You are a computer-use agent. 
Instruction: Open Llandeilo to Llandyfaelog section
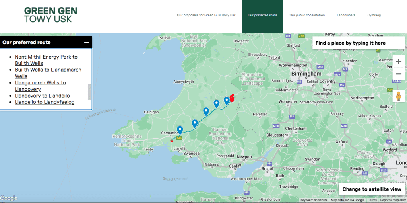tap(45, 102)
